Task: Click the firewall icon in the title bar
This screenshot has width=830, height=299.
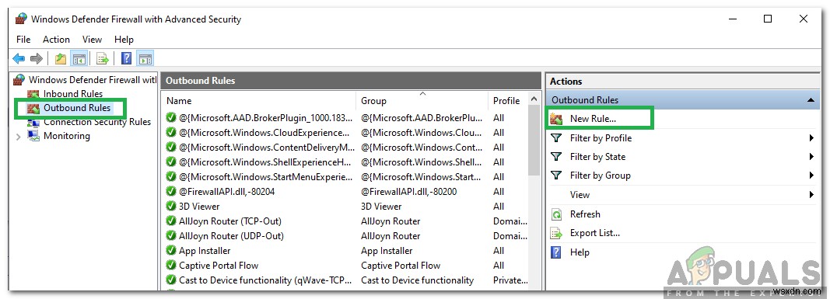Action: click(21, 19)
